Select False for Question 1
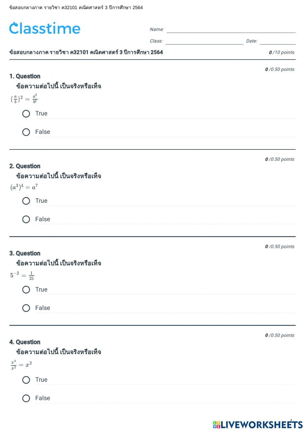Image resolution: width=305 pixels, height=431 pixels. [x=26, y=132]
